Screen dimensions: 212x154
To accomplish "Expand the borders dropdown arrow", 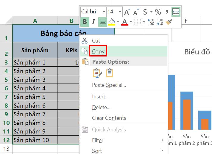I will click(x=144, y=22).
